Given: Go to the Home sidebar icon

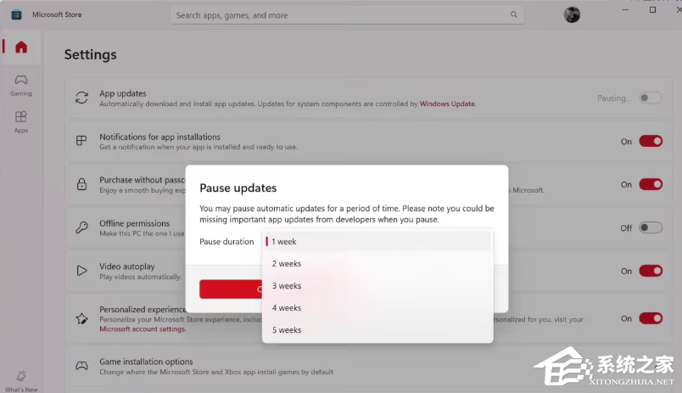Looking at the screenshot, I should (x=21, y=47).
